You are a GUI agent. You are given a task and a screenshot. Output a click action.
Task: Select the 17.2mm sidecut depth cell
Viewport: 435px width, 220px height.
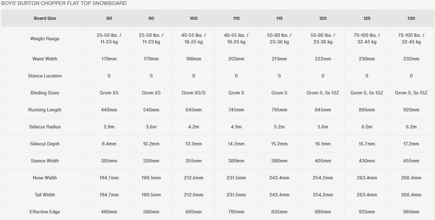point(411,144)
